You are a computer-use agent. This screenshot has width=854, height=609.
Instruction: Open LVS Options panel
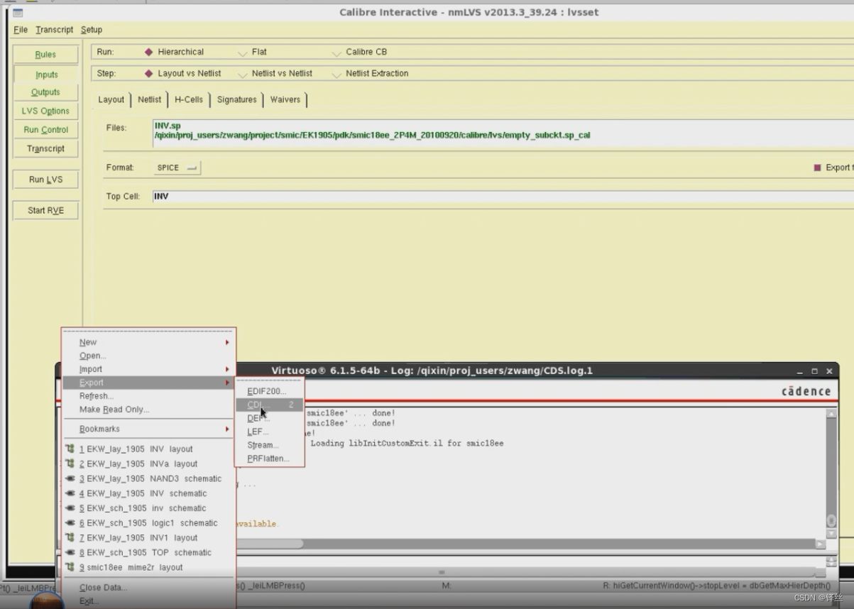coord(45,111)
